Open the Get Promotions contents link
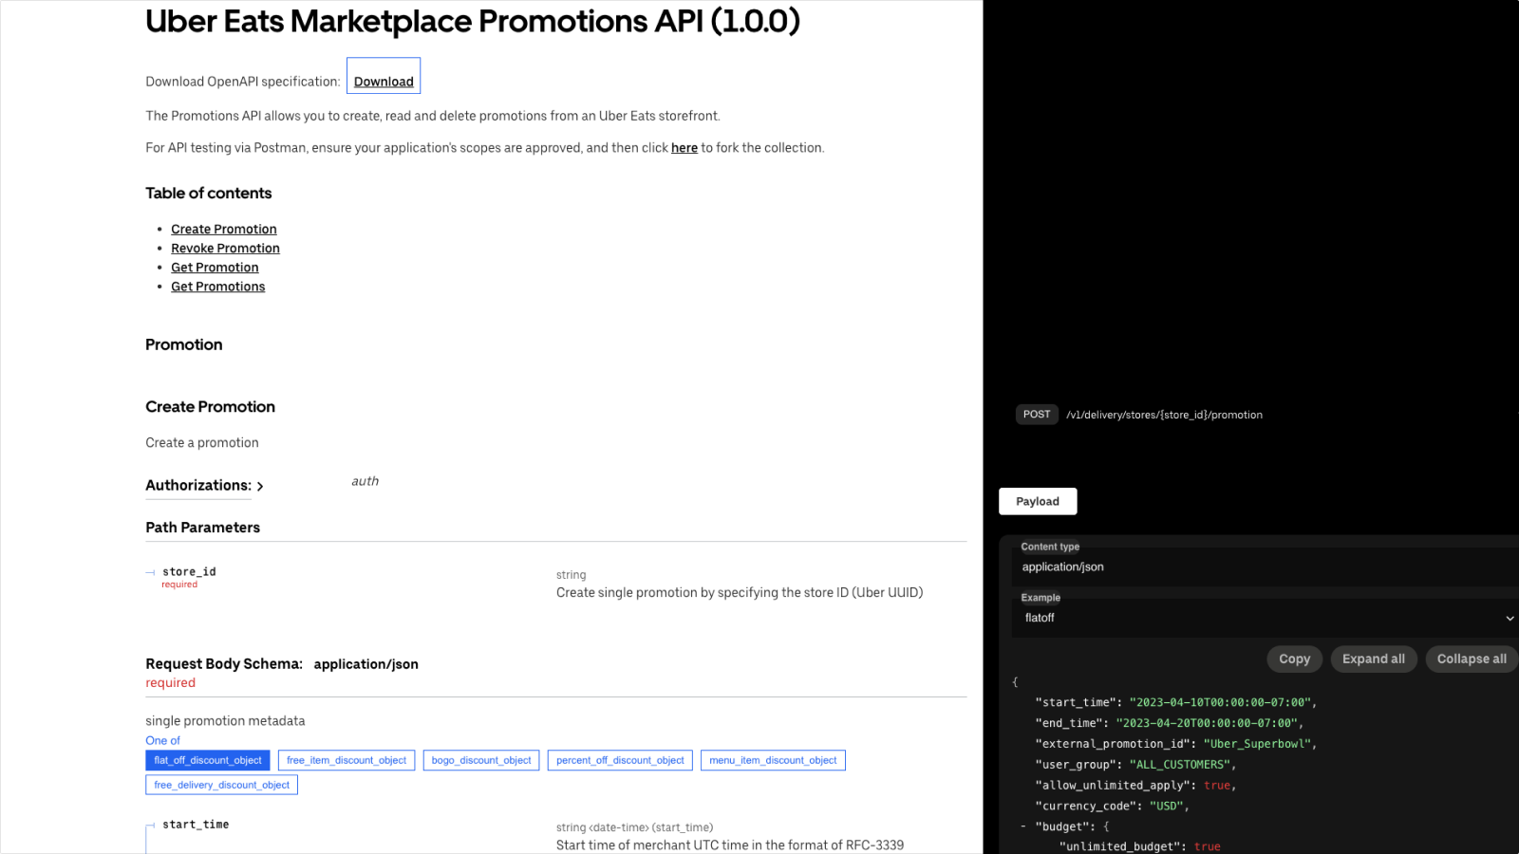The height and width of the screenshot is (854, 1519). pos(217,287)
